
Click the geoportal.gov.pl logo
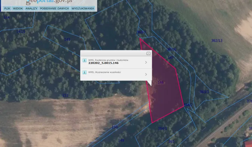tap(49, 2)
